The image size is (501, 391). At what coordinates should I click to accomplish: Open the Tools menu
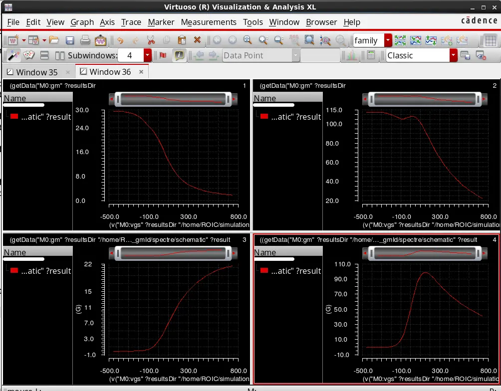coord(252,22)
